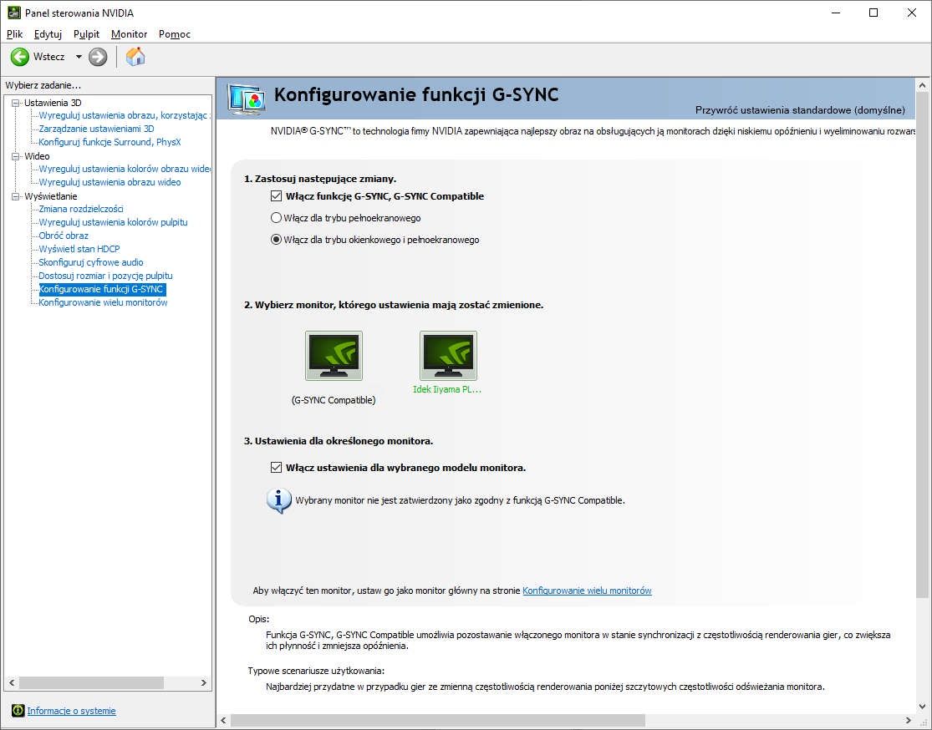Select Włącz dla trybu pełnoekranowego radio
This screenshot has width=932, height=730.
coord(276,218)
